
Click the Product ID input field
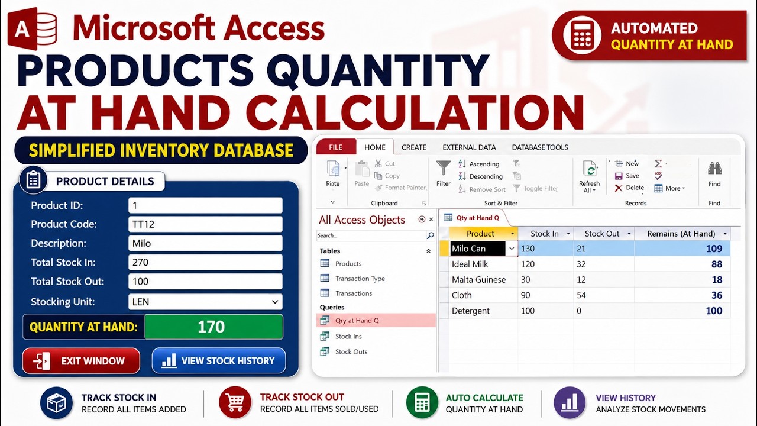[205, 206]
